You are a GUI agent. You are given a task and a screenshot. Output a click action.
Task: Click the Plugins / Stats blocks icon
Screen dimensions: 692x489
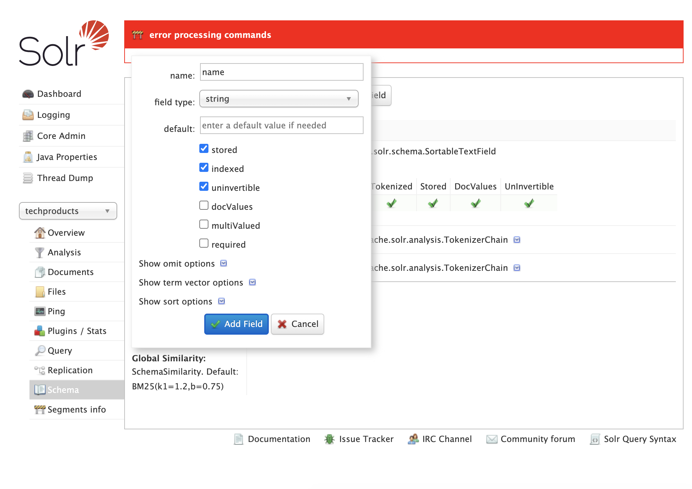(x=39, y=331)
